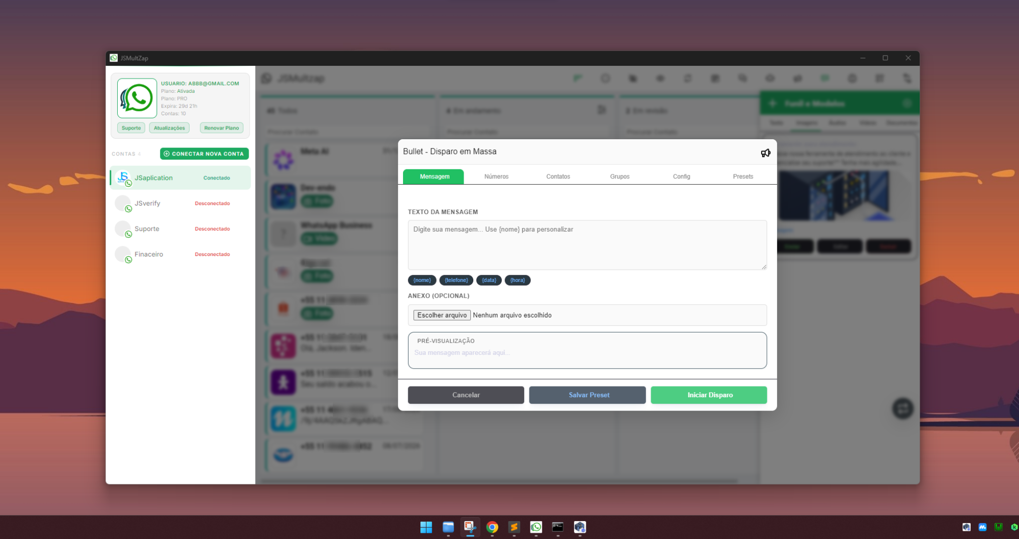Open Atualizações button

pyautogui.click(x=169, y=128)
